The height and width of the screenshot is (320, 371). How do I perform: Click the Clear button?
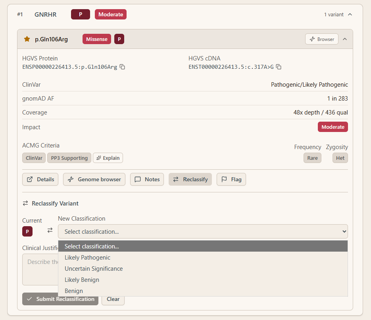click(113, 299)
